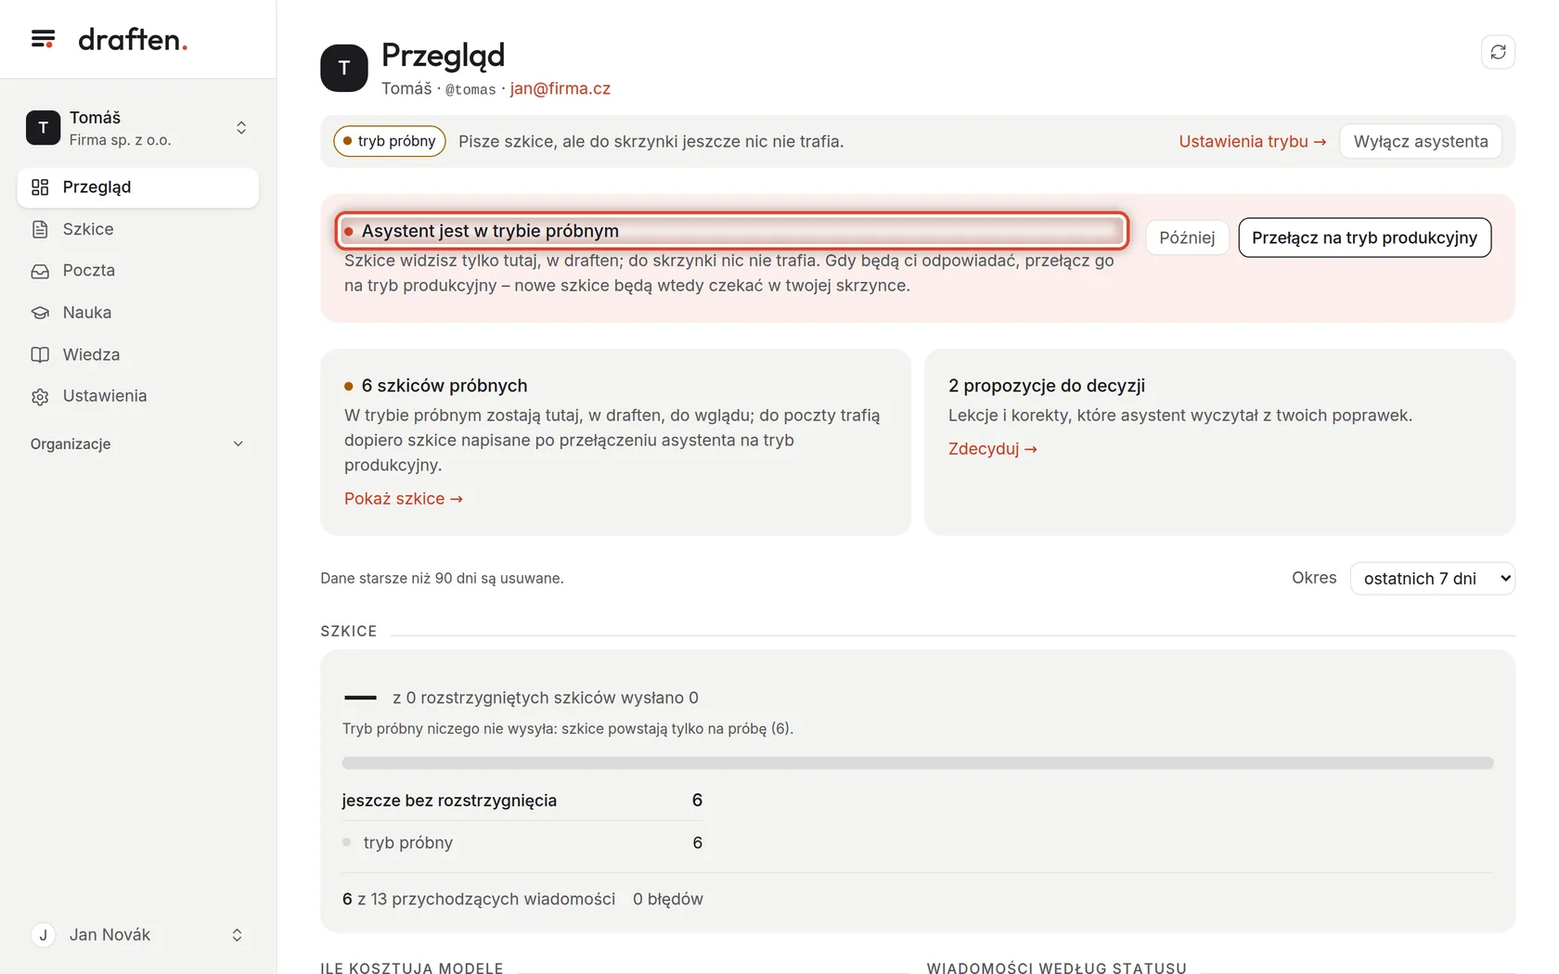
Task: Expand the Organizacje section chevron
Action: (238, 444)
